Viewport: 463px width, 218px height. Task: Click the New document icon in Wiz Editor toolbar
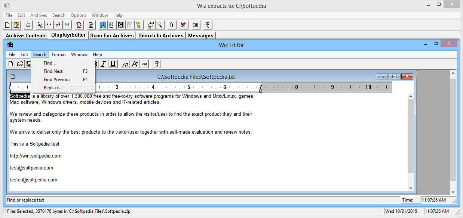click(11, 64)
